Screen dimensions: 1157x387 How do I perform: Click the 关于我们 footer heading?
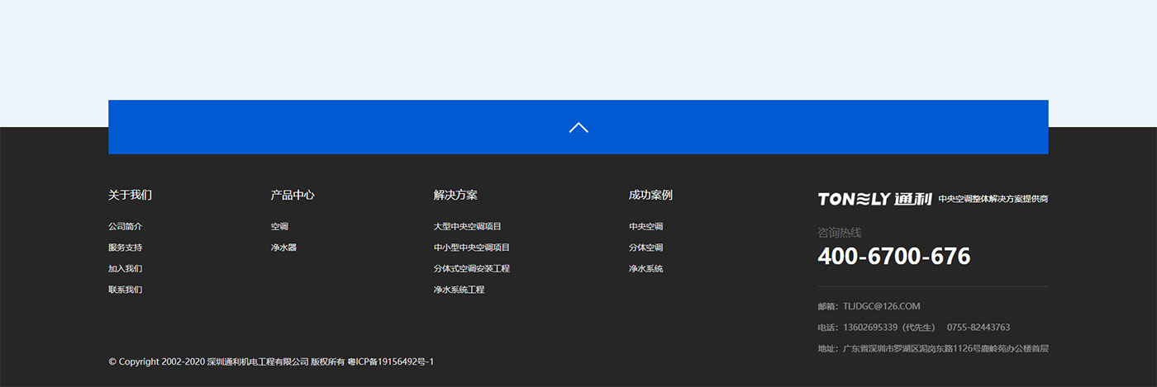130,196
